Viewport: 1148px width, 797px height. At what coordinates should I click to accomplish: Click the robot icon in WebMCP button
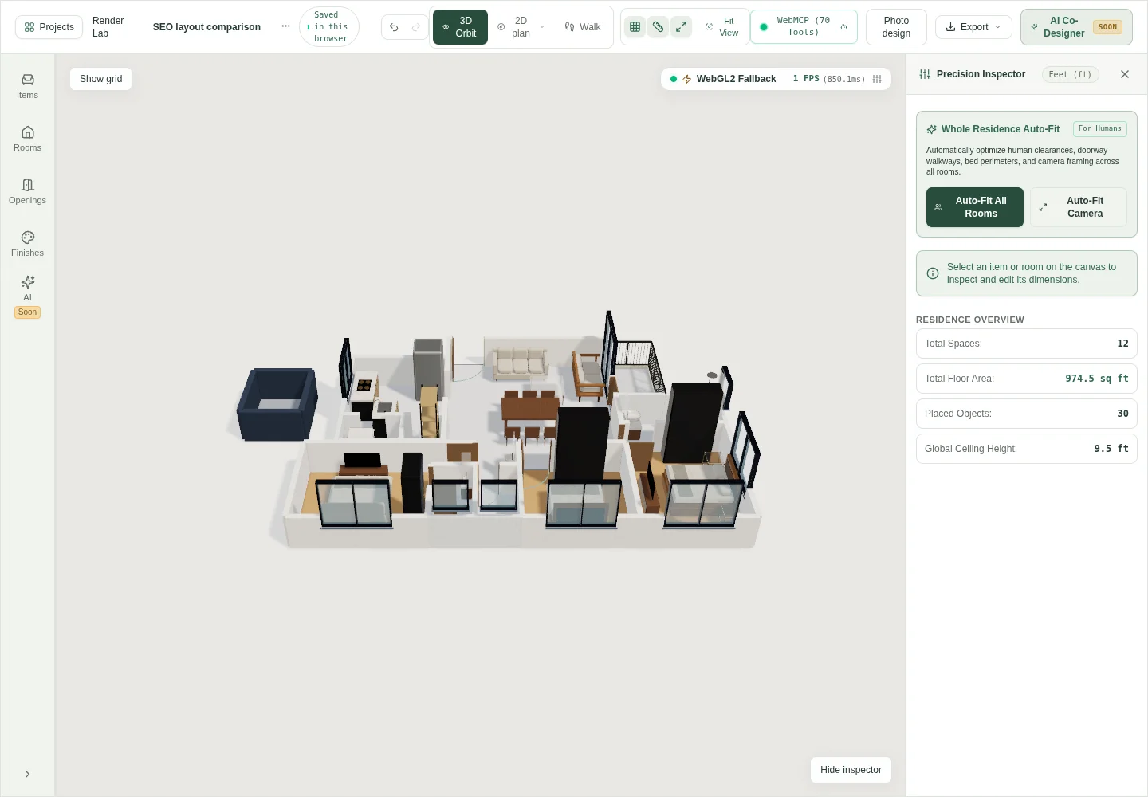coord(843,27)
